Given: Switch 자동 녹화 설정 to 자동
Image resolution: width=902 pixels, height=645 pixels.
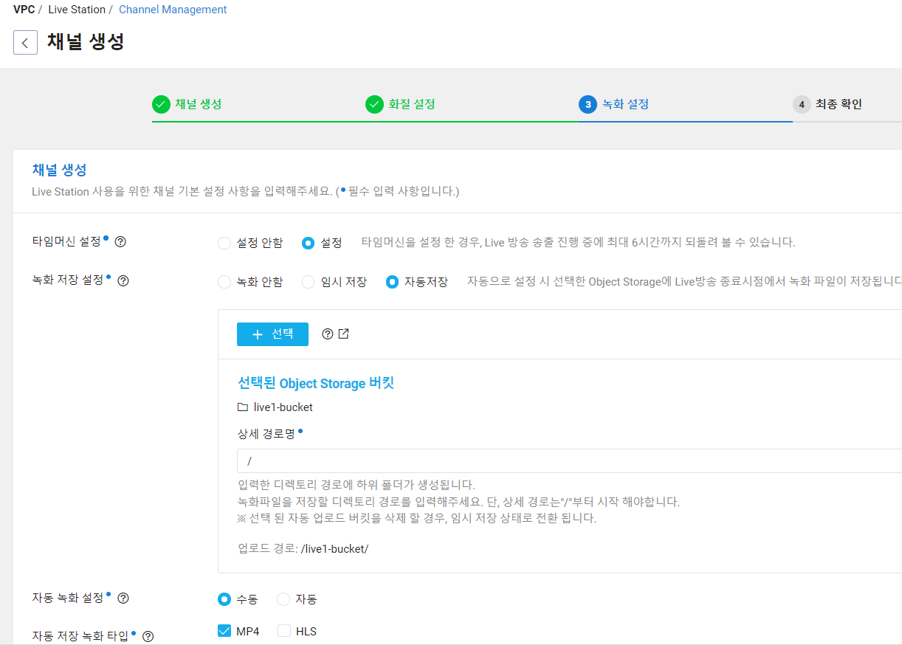Looking at the screenshot, I should click(x=283, y=599).
